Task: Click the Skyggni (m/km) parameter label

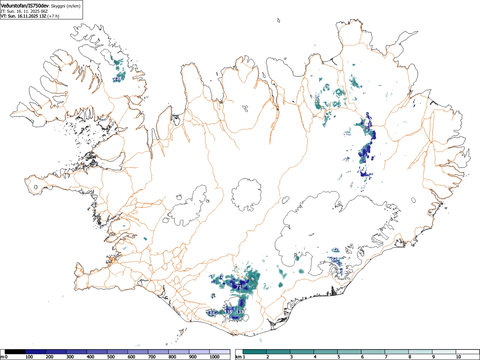Action: (65, 6)
